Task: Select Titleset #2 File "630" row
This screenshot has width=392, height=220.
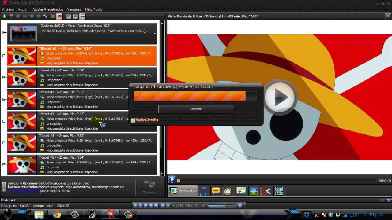Action: (x=82, y=78)
